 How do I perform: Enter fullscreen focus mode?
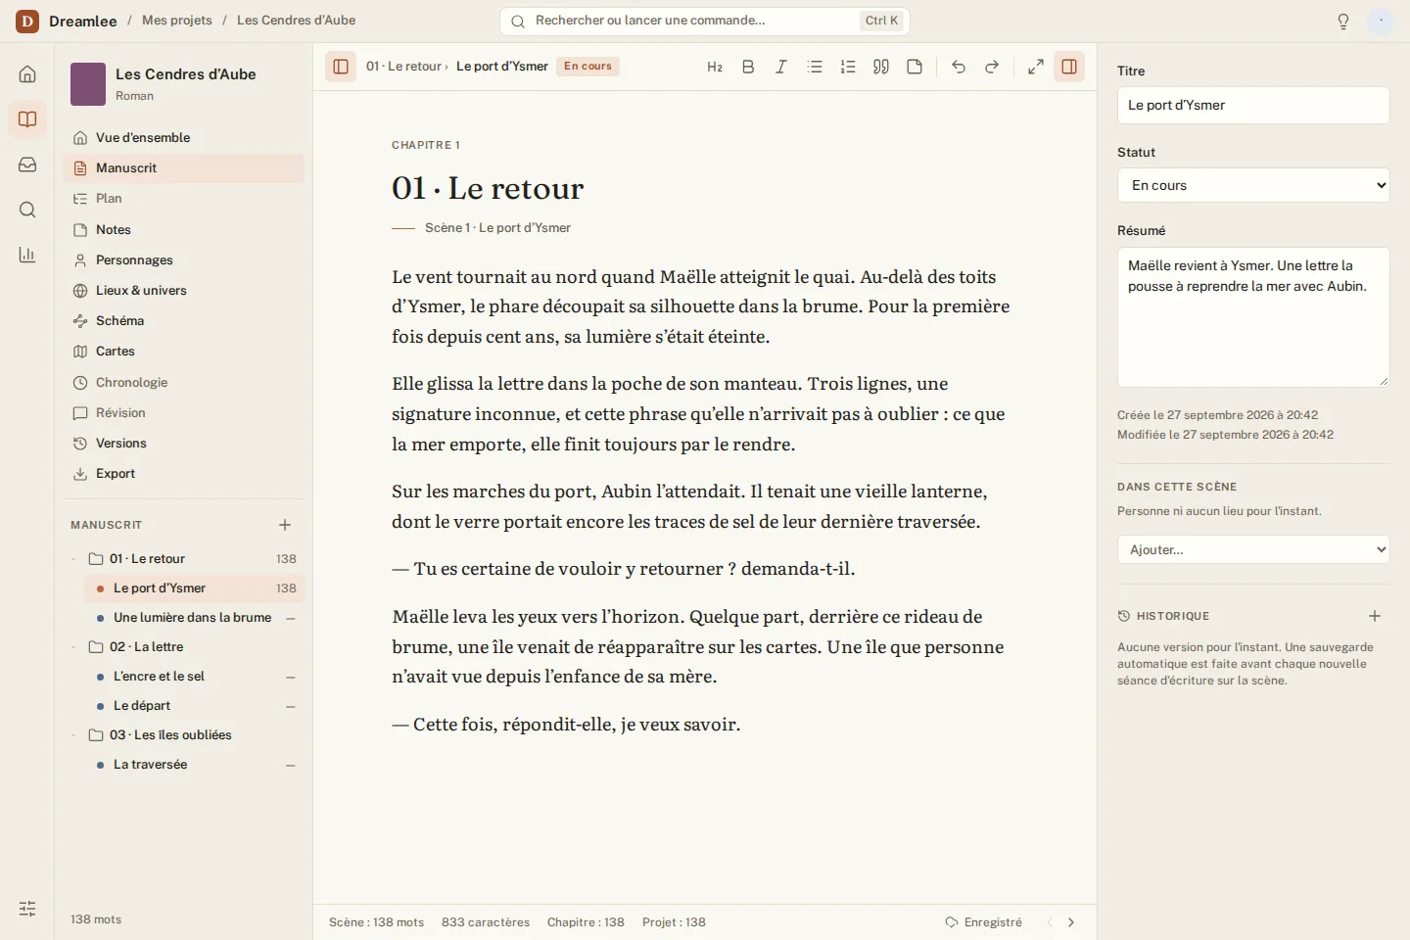pos(1036,67)
